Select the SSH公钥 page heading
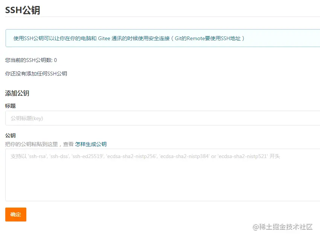The width and height of the screenshot is (320, 238). 23,10
